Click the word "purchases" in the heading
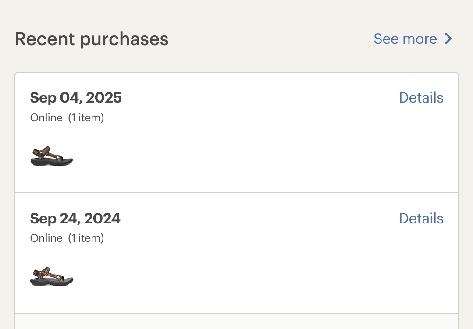 tap(124, 39)
